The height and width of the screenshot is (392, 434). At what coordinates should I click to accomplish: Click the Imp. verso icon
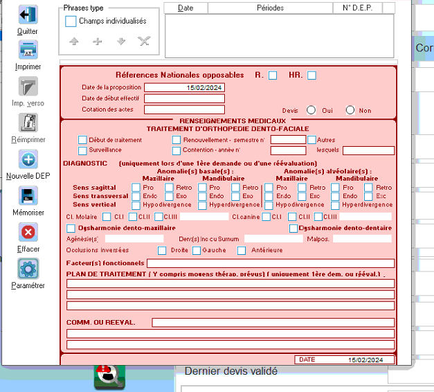coord(28,86)
